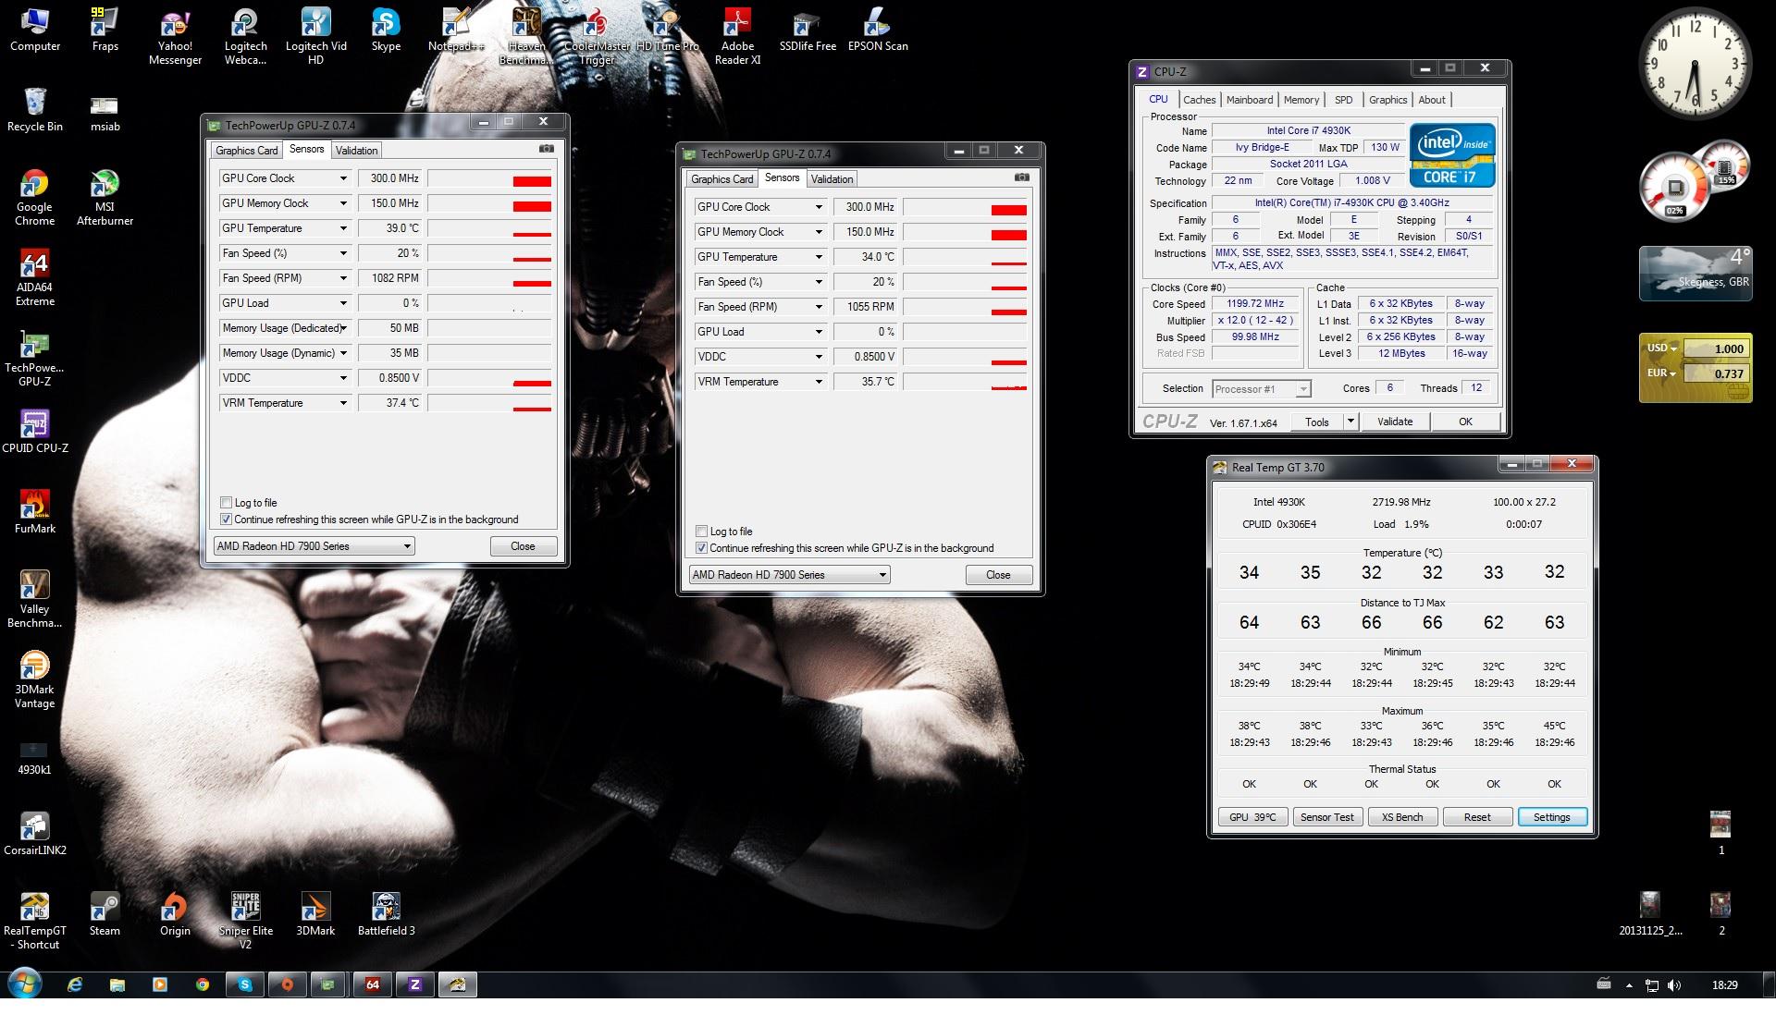Open the SPD tab in CPU-Z
This screenshot has width=1776, height=1027.
pos(1344,100)
